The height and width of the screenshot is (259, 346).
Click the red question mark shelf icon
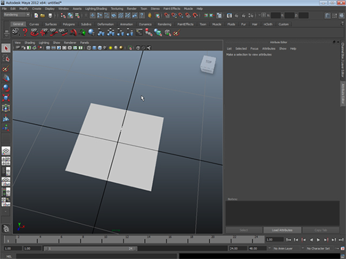coord(25,32)
